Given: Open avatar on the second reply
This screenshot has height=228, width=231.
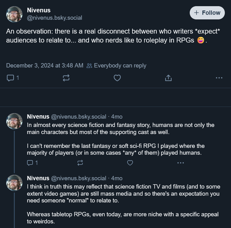Looking at the screenshot, I should [14, 183].
